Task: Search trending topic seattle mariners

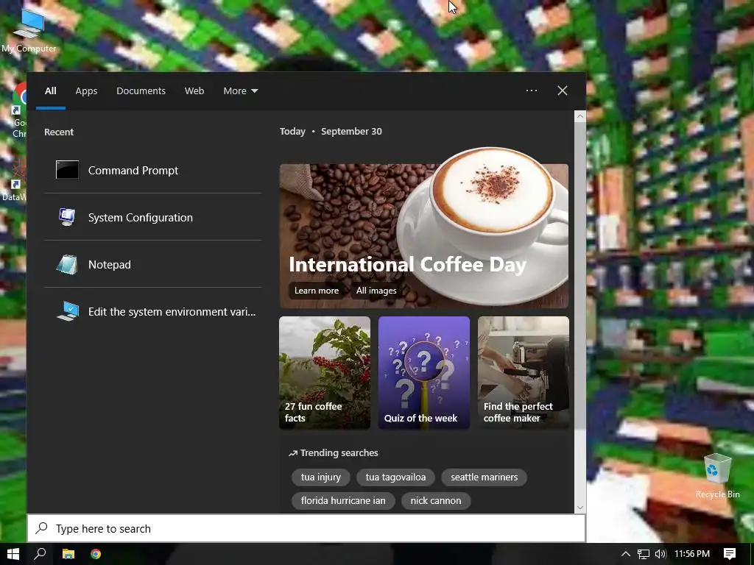Action: pyautogui.click(x=484, y=477)
